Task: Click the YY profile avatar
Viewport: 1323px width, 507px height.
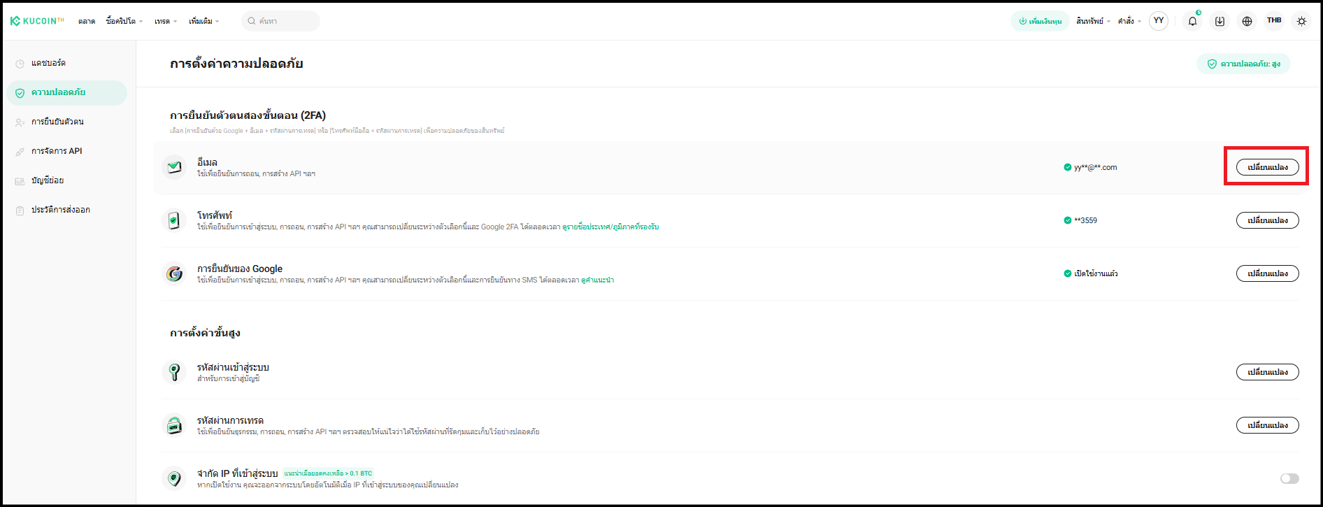Action: pyautogui.click(x=1159, y=21)
